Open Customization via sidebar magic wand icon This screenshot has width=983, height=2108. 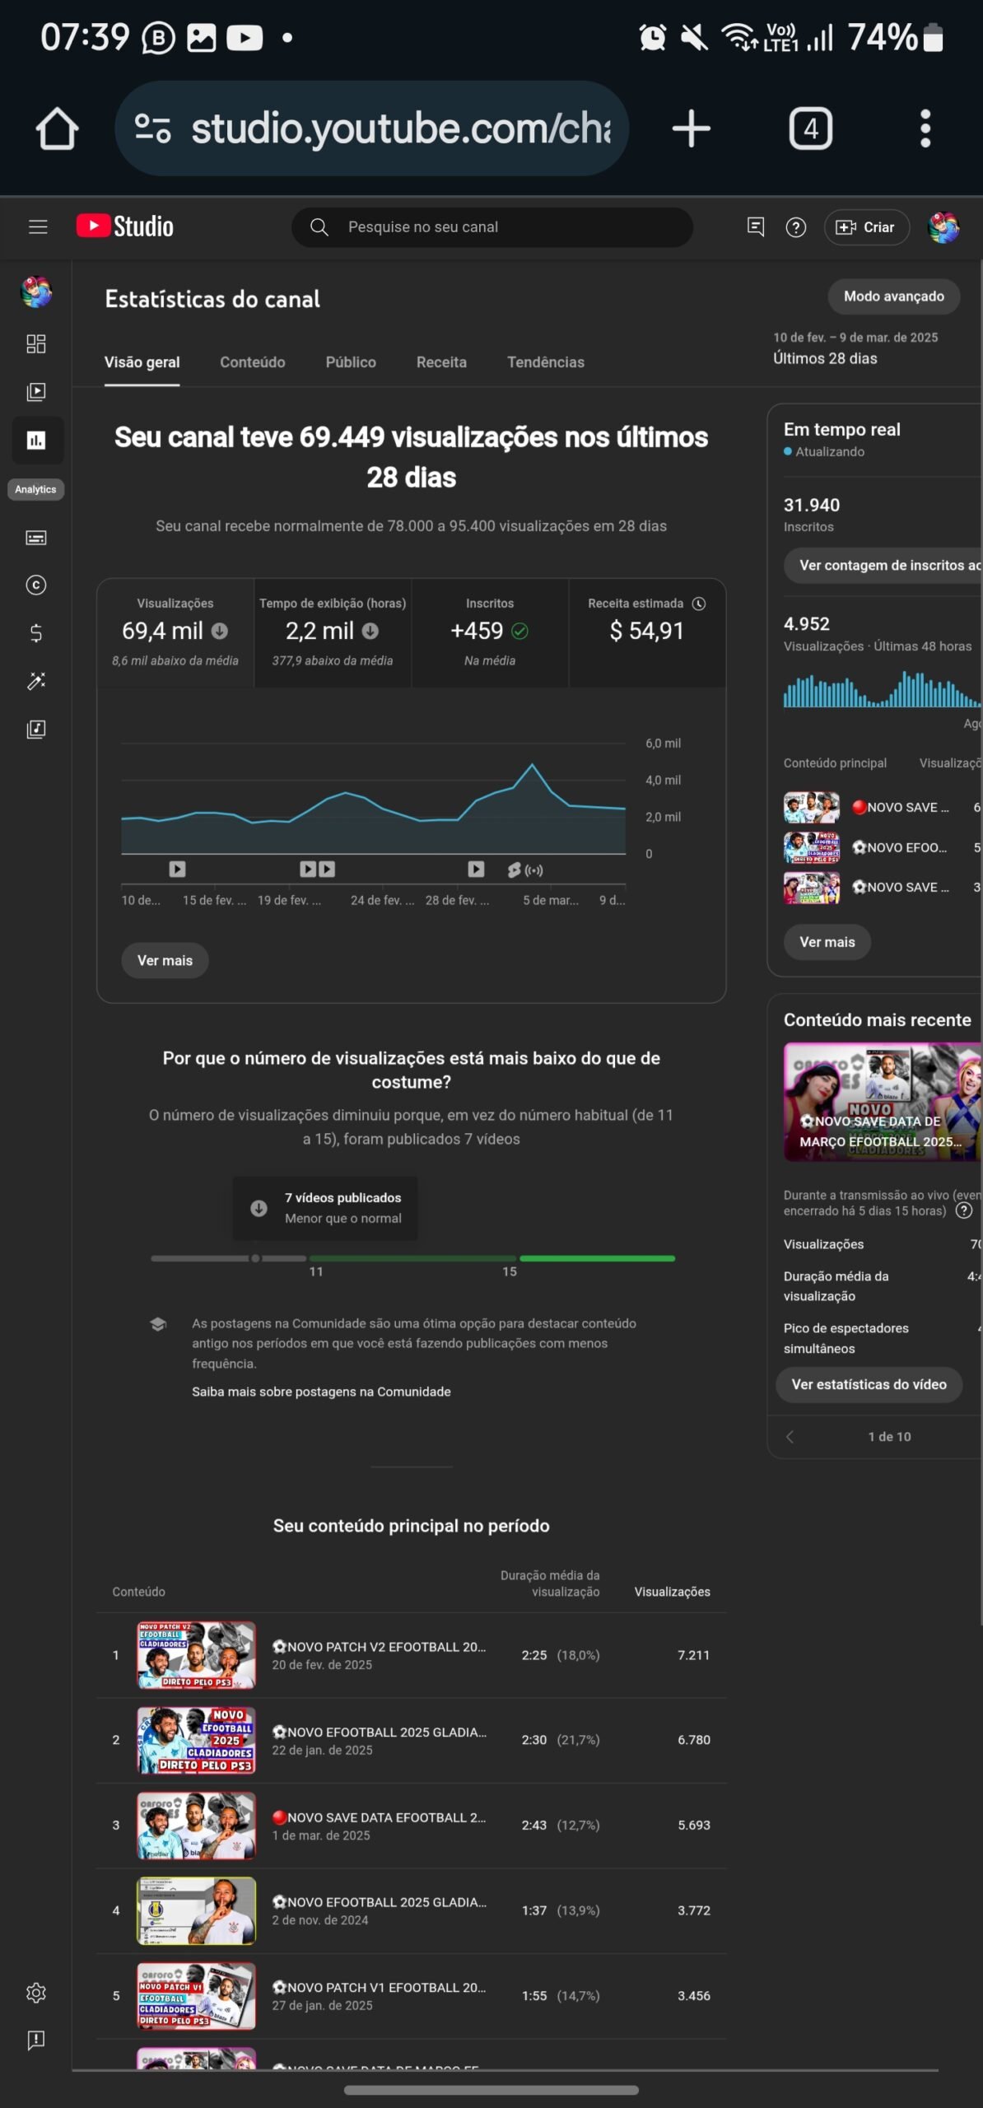[36, 681]
